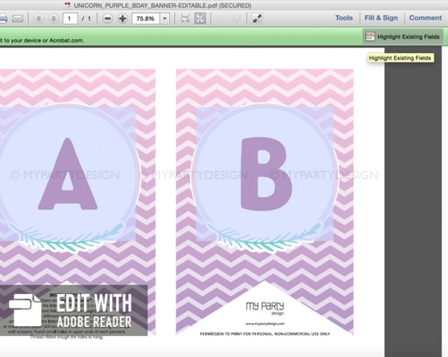Open the Fill & Sign pane

381,17
